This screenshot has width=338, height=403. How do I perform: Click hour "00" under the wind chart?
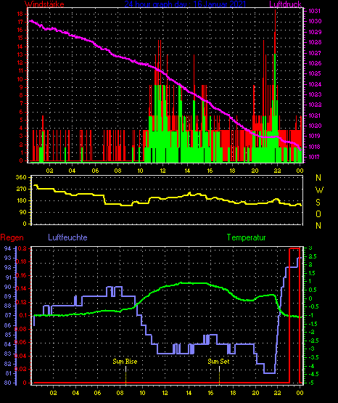click(300, 171)
